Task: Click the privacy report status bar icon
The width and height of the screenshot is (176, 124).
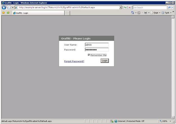Action: [x=112, y=121]
